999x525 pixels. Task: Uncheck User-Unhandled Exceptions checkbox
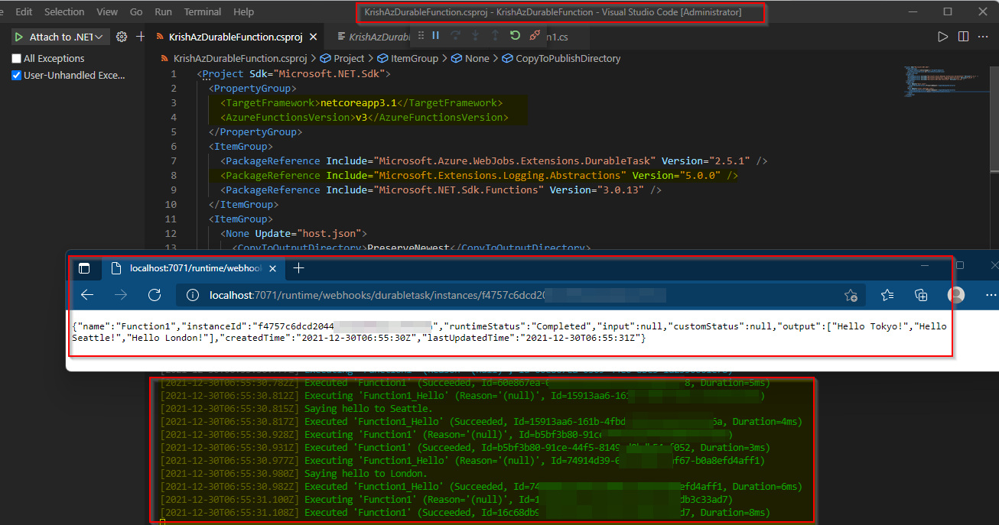point(16,76)
